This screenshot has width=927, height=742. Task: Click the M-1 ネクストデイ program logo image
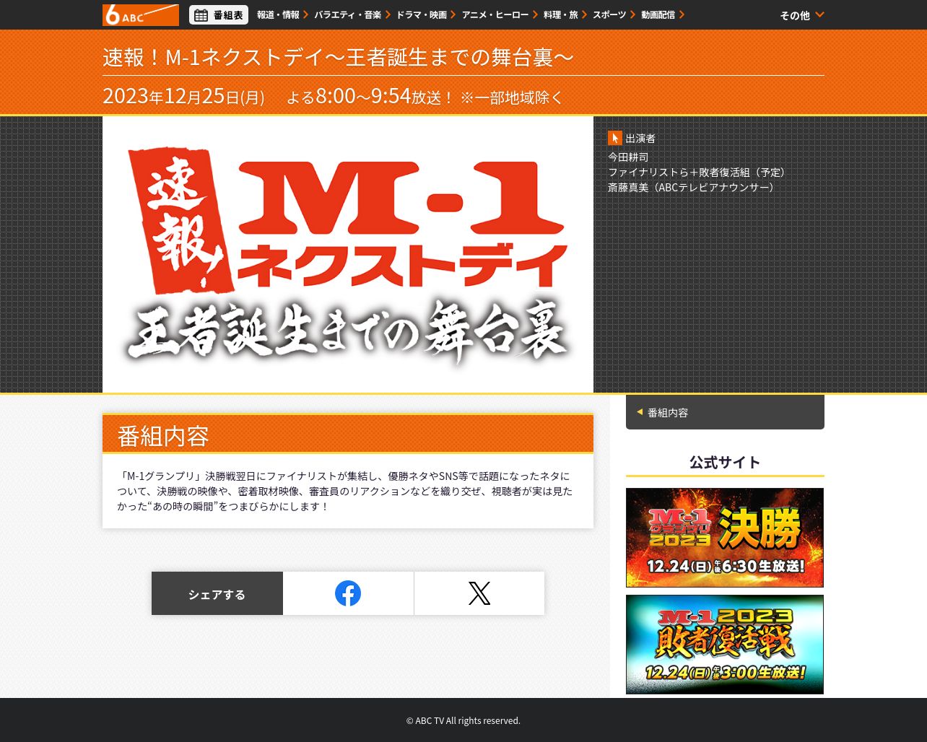click(x=348, y=255)
